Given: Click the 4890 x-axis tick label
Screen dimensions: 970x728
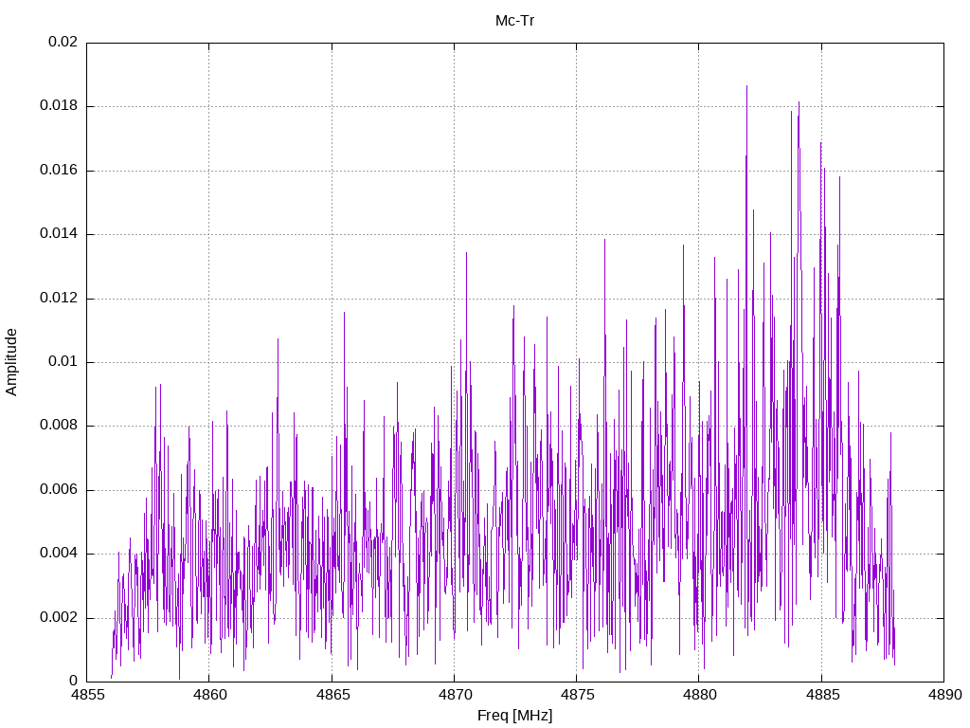Looking at the screenshot, I should point(943,695).
